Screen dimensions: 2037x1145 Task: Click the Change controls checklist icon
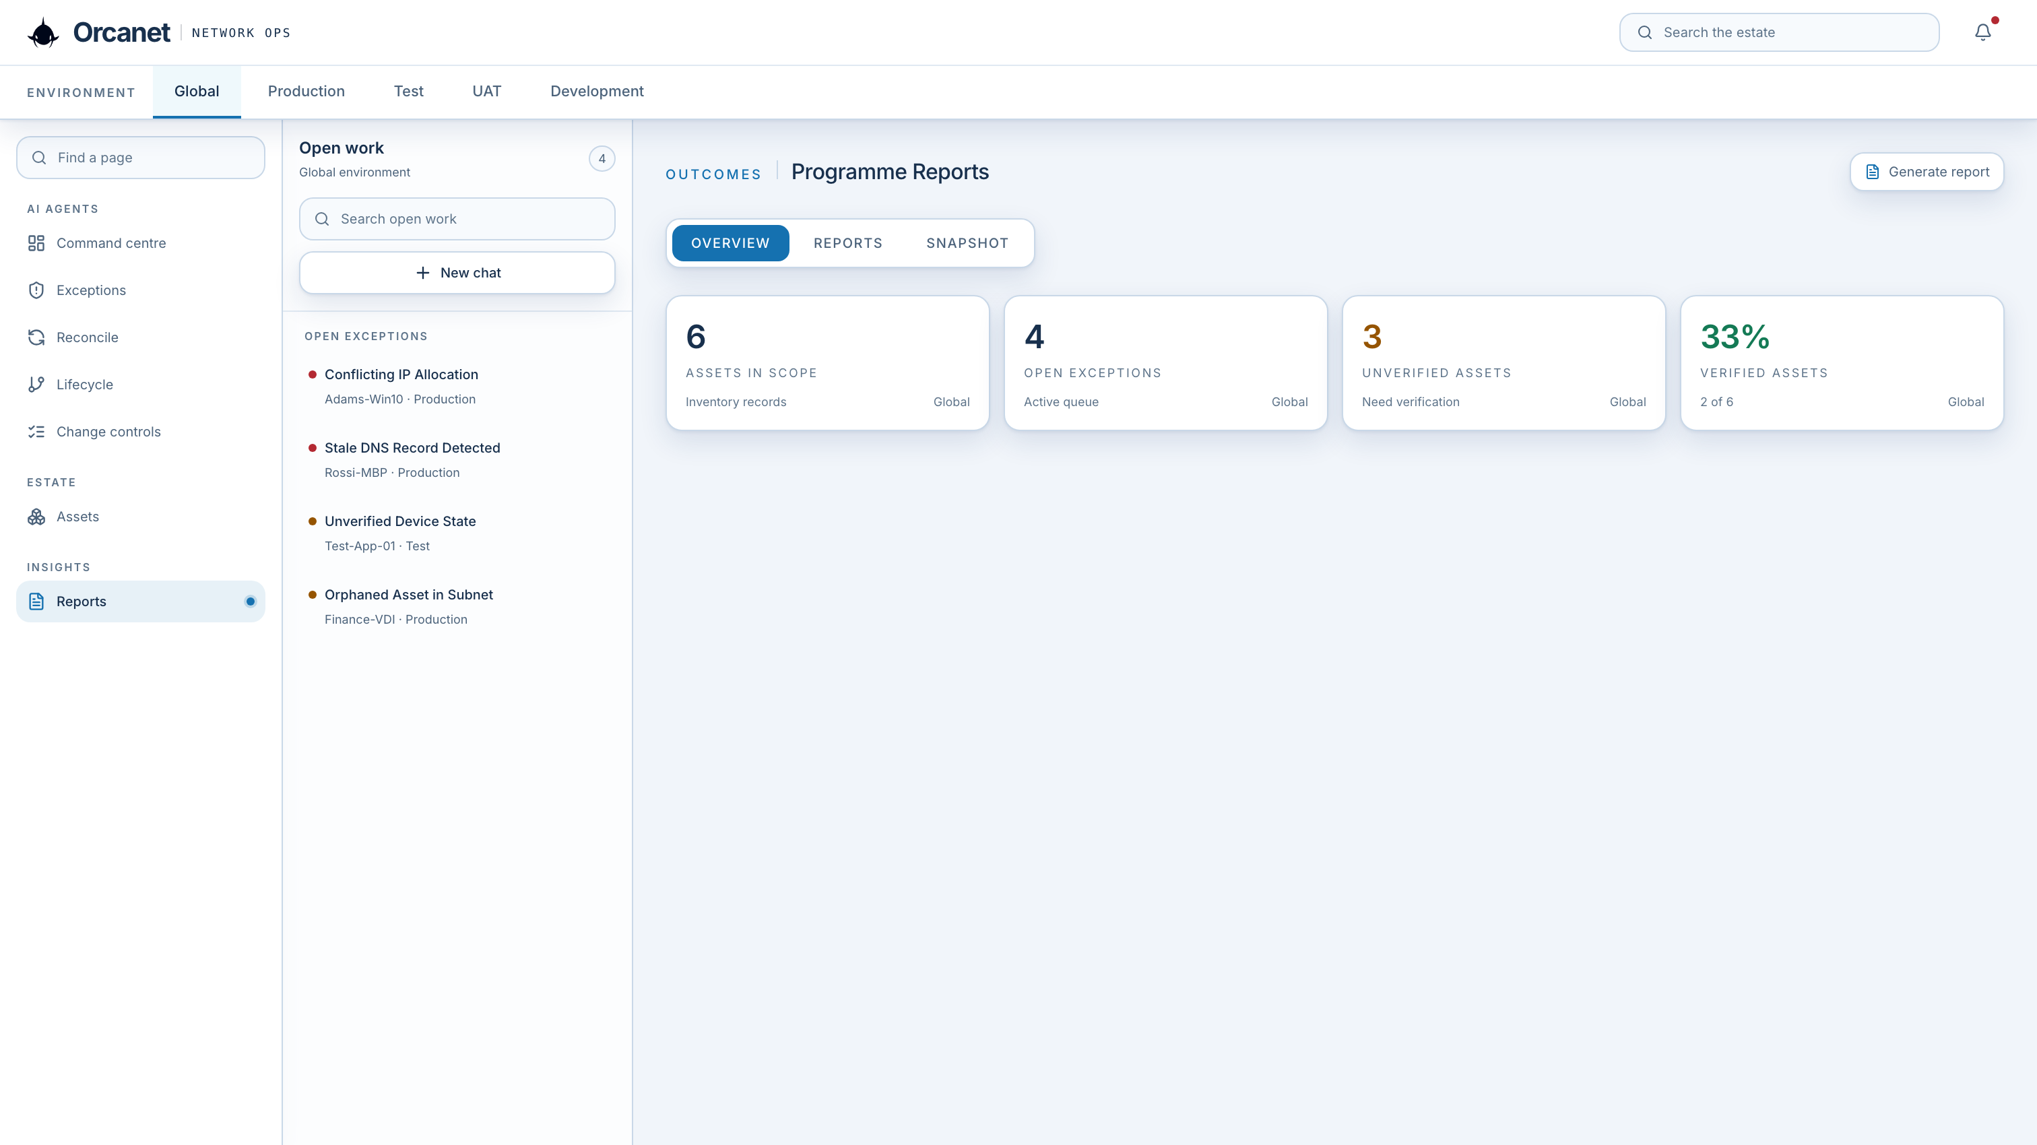36,432
